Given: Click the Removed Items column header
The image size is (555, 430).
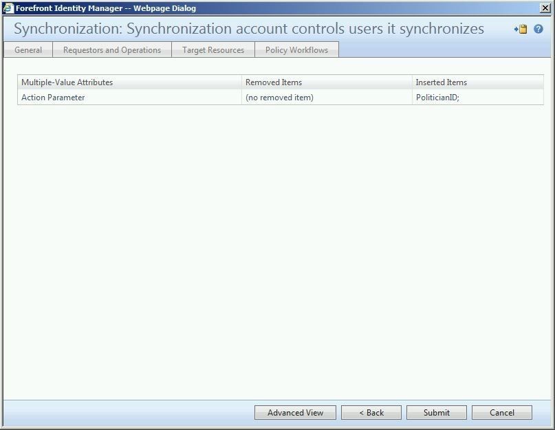Looking at the screenshot, I should click(x=327, y=82).
